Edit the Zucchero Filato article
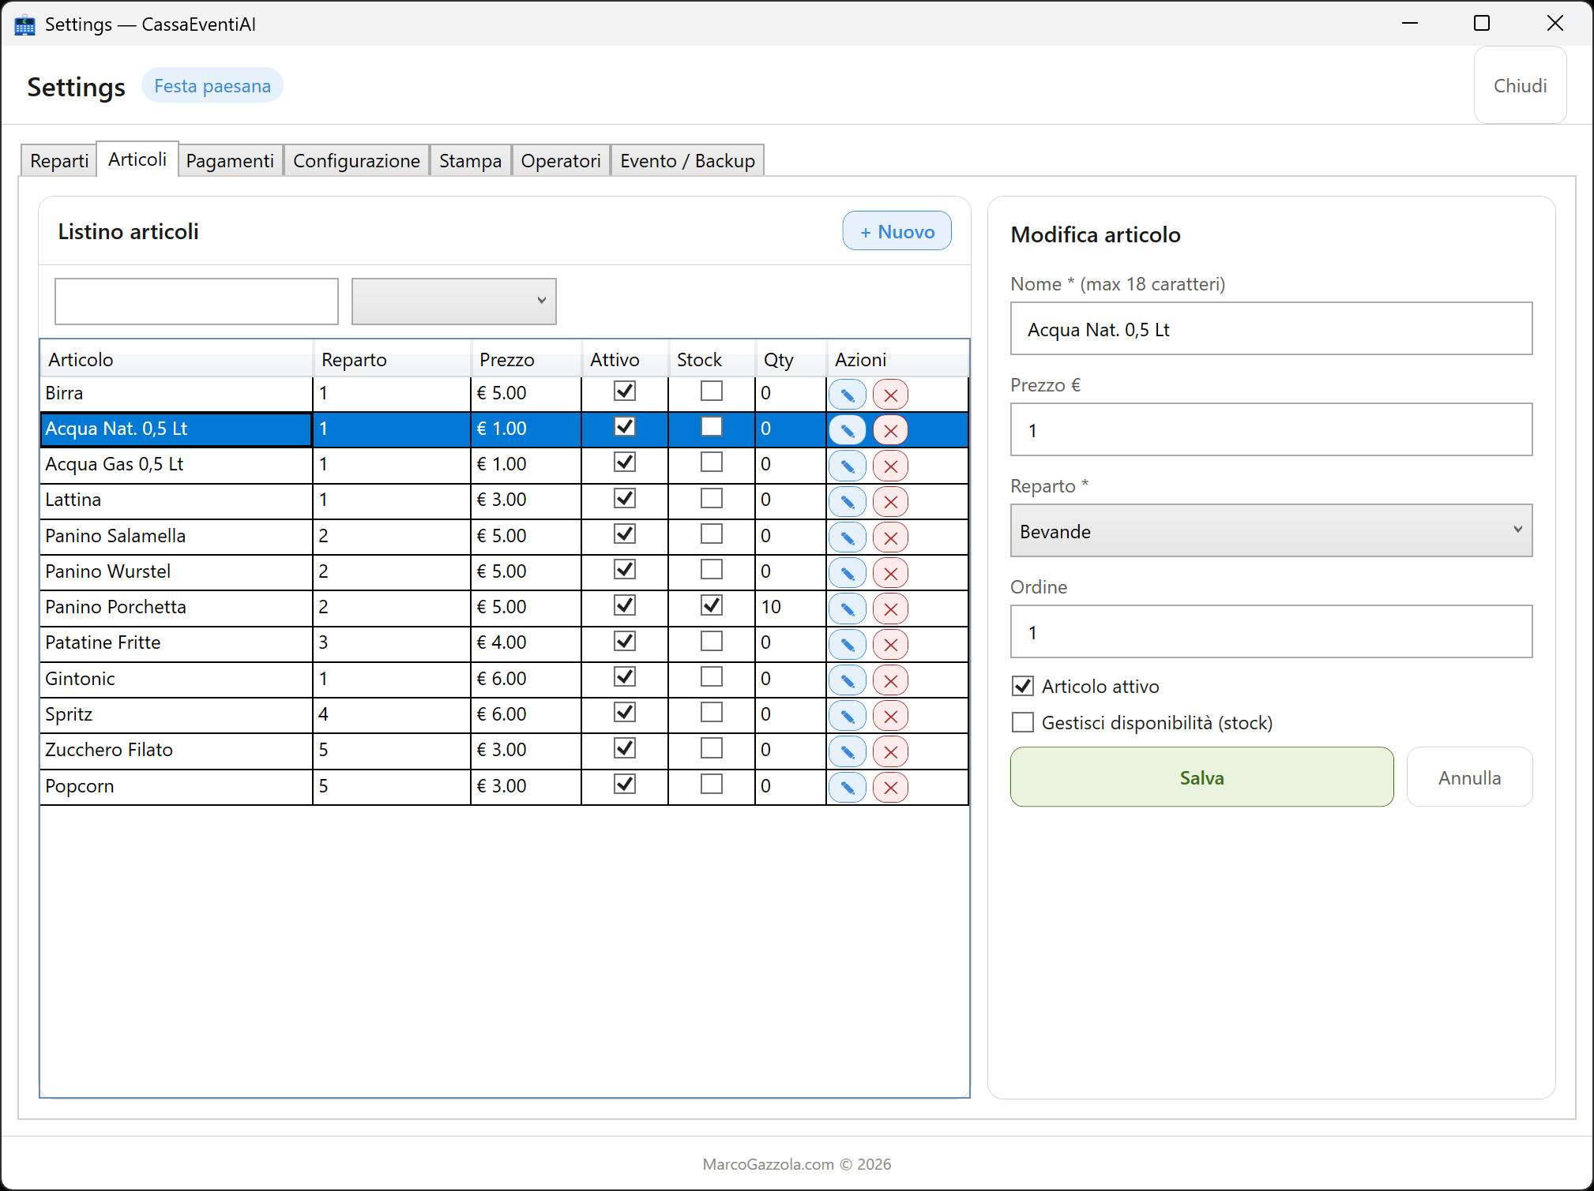1594x1191 pixels. 848,751
